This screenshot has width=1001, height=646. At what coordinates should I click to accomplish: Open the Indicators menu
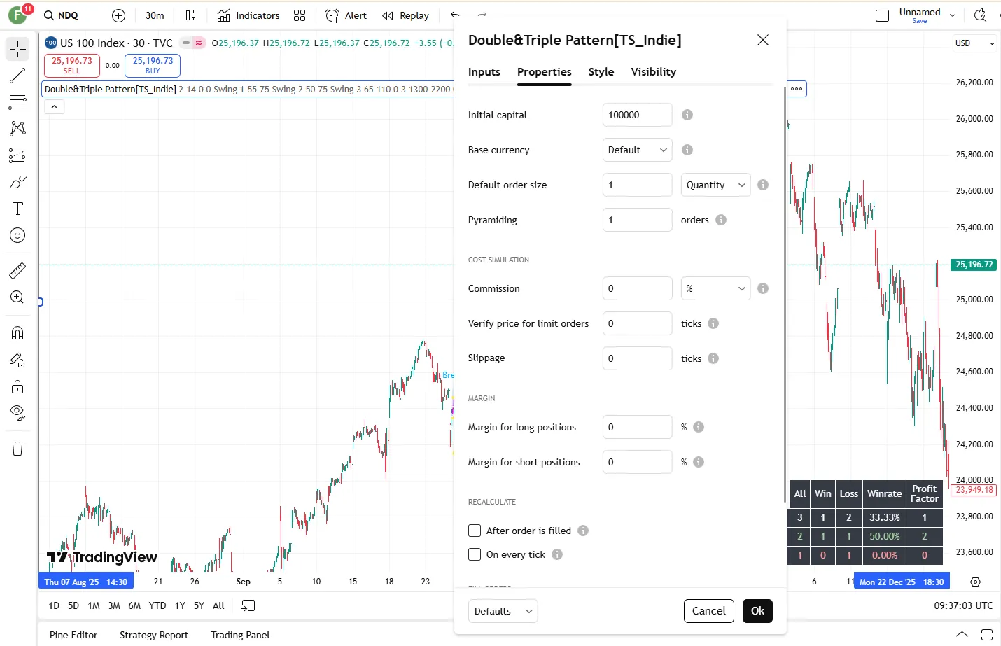(248, 15)
